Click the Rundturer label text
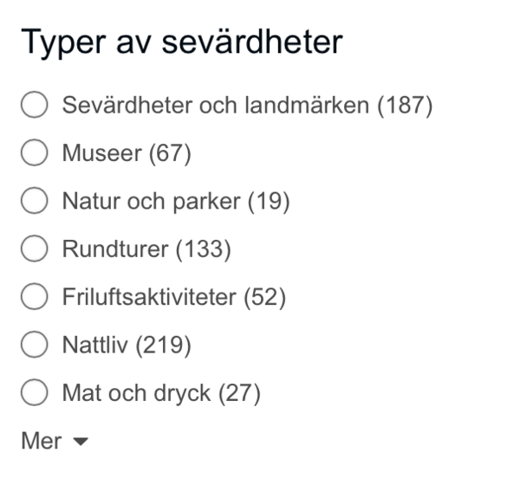This screenshot has height=478, width=520. tap(115, 250)
